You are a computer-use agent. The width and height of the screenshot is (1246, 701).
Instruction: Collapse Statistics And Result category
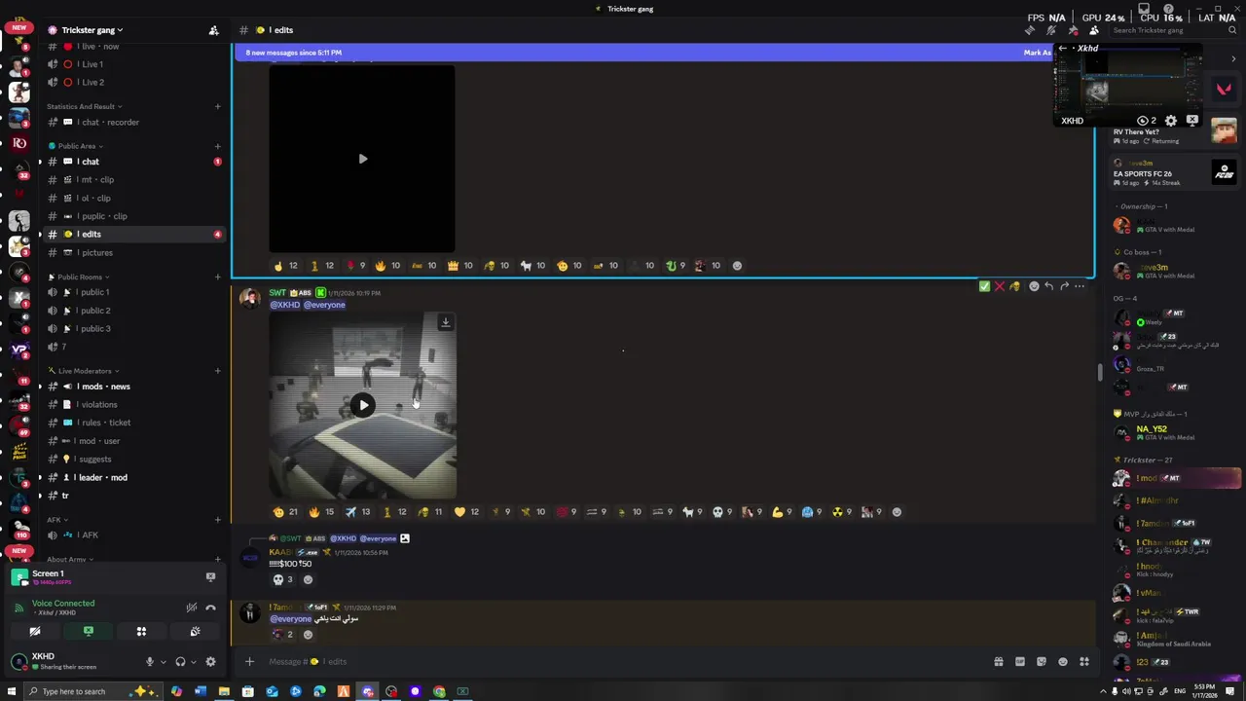tap(84, 106)
